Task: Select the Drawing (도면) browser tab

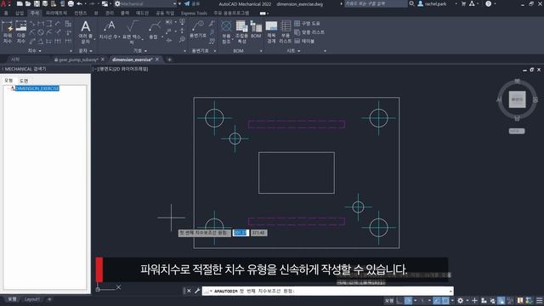Action: pos(24,81)
